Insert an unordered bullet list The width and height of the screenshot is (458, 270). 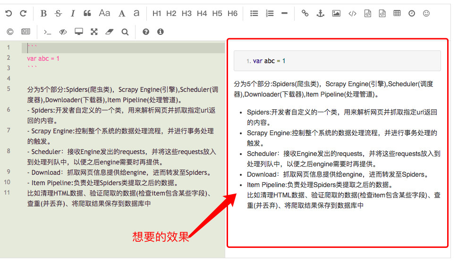(254, 13)
